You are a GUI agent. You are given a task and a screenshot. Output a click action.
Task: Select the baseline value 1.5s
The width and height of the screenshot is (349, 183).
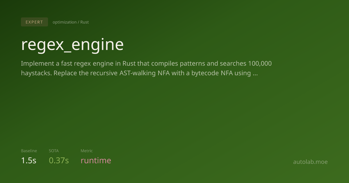coord(29,160)
